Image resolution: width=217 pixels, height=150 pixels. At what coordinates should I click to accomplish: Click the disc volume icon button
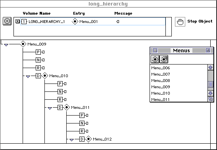7,21
